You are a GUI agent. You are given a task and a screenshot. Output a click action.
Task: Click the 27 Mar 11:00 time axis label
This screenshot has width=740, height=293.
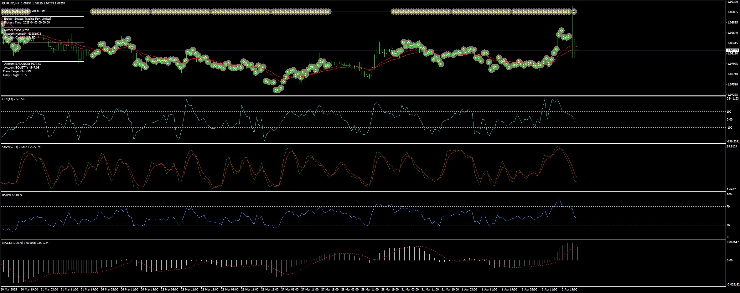click(x=310, y=290)
